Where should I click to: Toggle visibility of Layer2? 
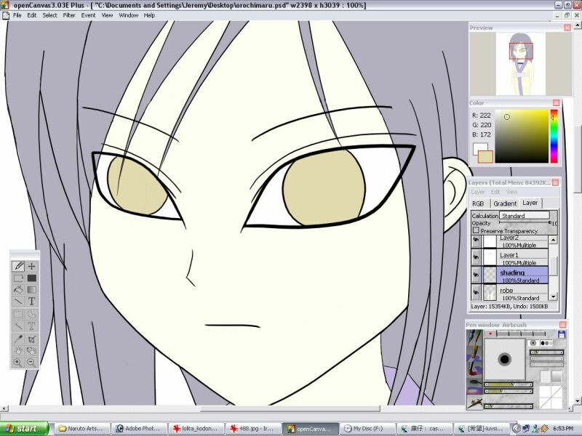tap(476, 241)
